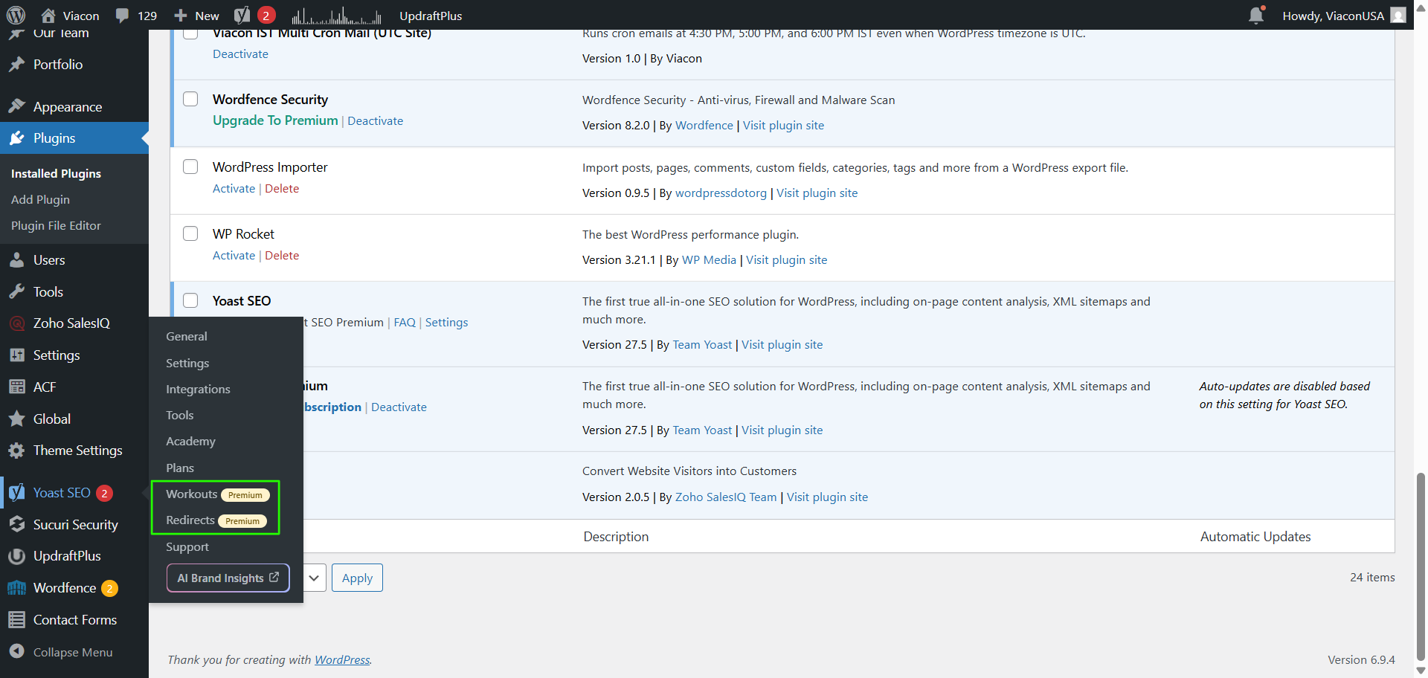
Task: Click the Apply bulk action button
Action: pyautogui.click(x=357, y=578)
